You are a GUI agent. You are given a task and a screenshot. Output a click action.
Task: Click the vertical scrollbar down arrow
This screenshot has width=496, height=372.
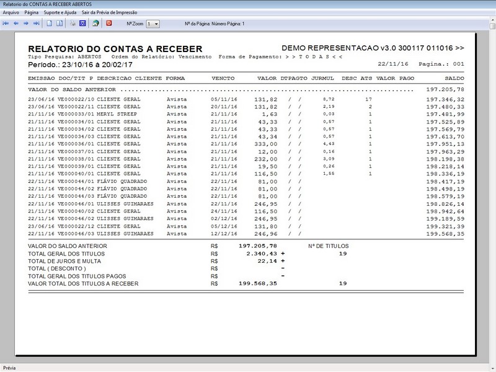(491, 356)
